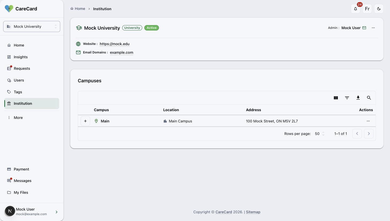
Task: Click address 100 Mock Street cell
Action: [x=272, y=121]
